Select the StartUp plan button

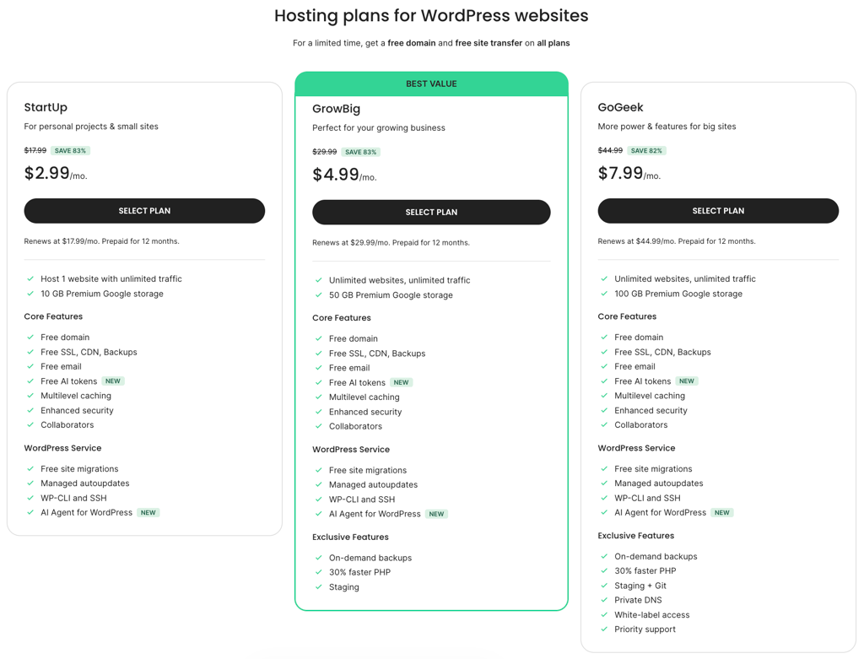point(144,210)
